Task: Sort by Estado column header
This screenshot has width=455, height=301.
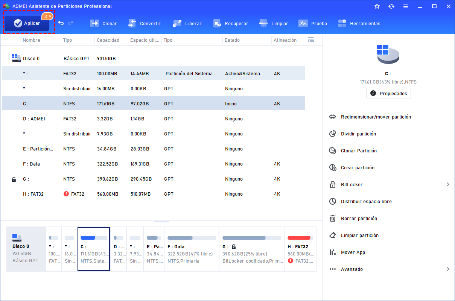Action: click(232, 40)
